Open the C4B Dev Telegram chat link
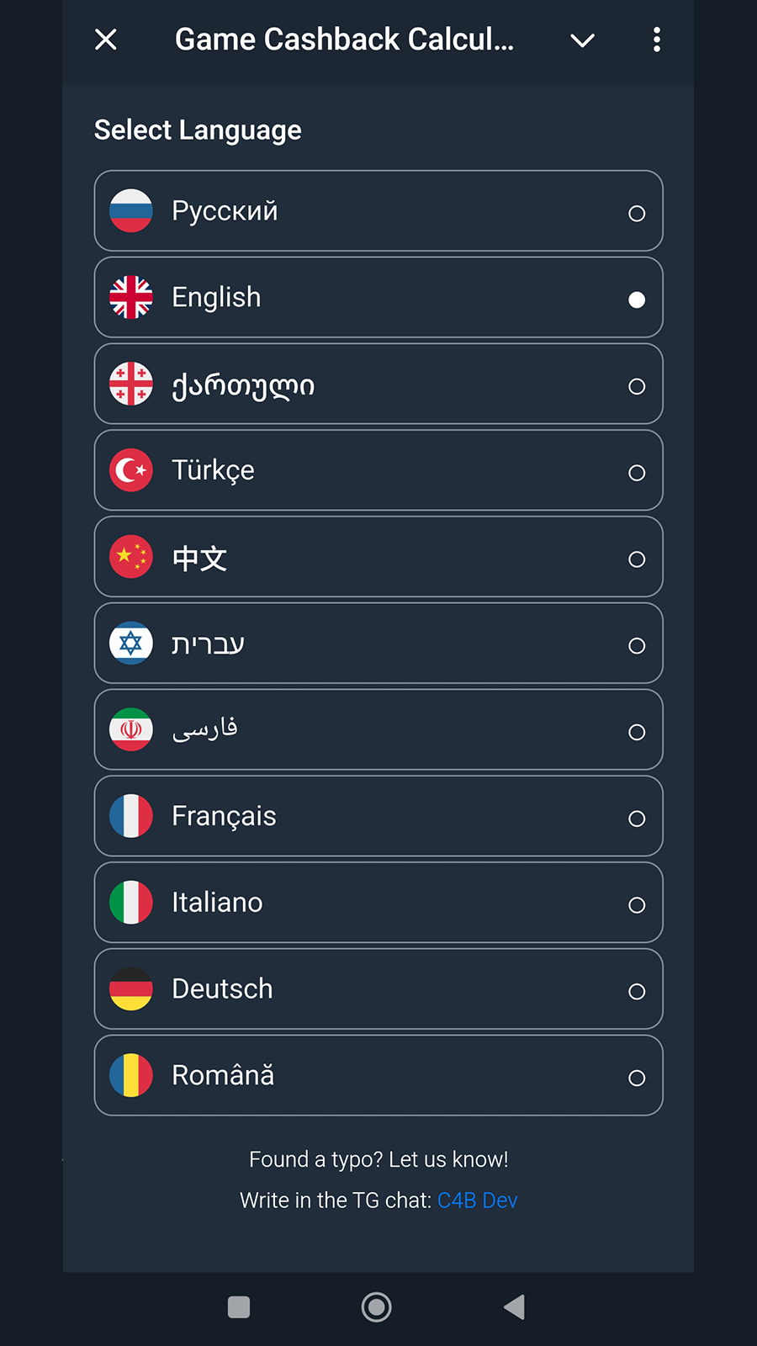Screen dimensions: 757x1346 tap(477, 1200)
